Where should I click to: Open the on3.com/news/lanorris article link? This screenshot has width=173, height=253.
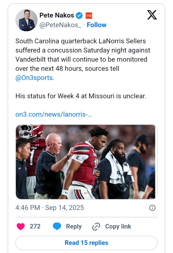point(54,114)
